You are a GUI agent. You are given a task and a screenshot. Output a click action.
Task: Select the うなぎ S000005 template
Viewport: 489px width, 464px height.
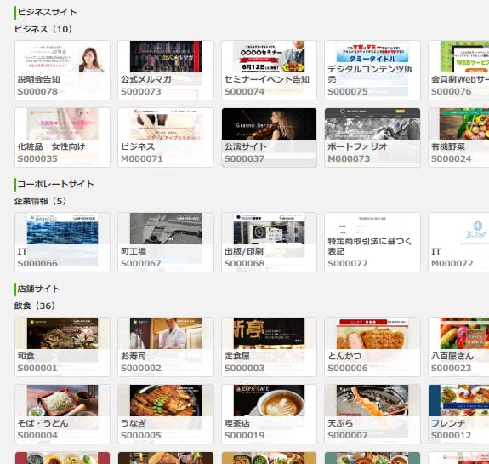point(166,414)
